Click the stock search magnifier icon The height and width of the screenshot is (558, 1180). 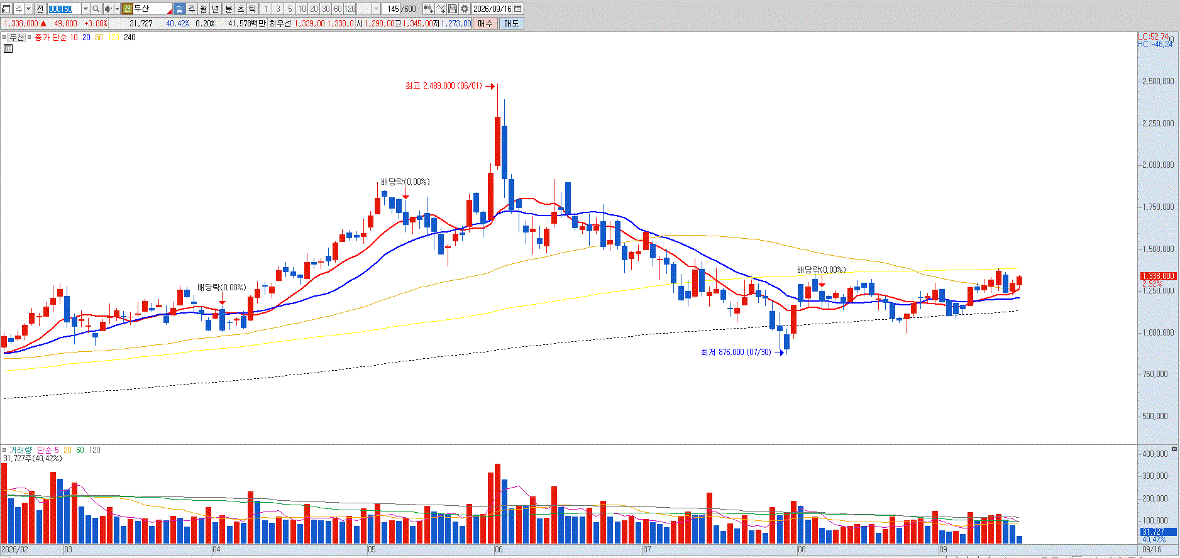pyautogui.click(x=96, y=9)
